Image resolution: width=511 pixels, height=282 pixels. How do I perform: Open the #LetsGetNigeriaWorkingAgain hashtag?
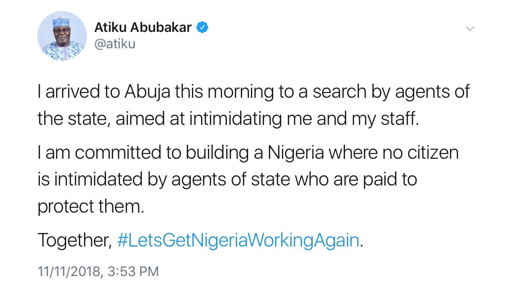(238, 241)
